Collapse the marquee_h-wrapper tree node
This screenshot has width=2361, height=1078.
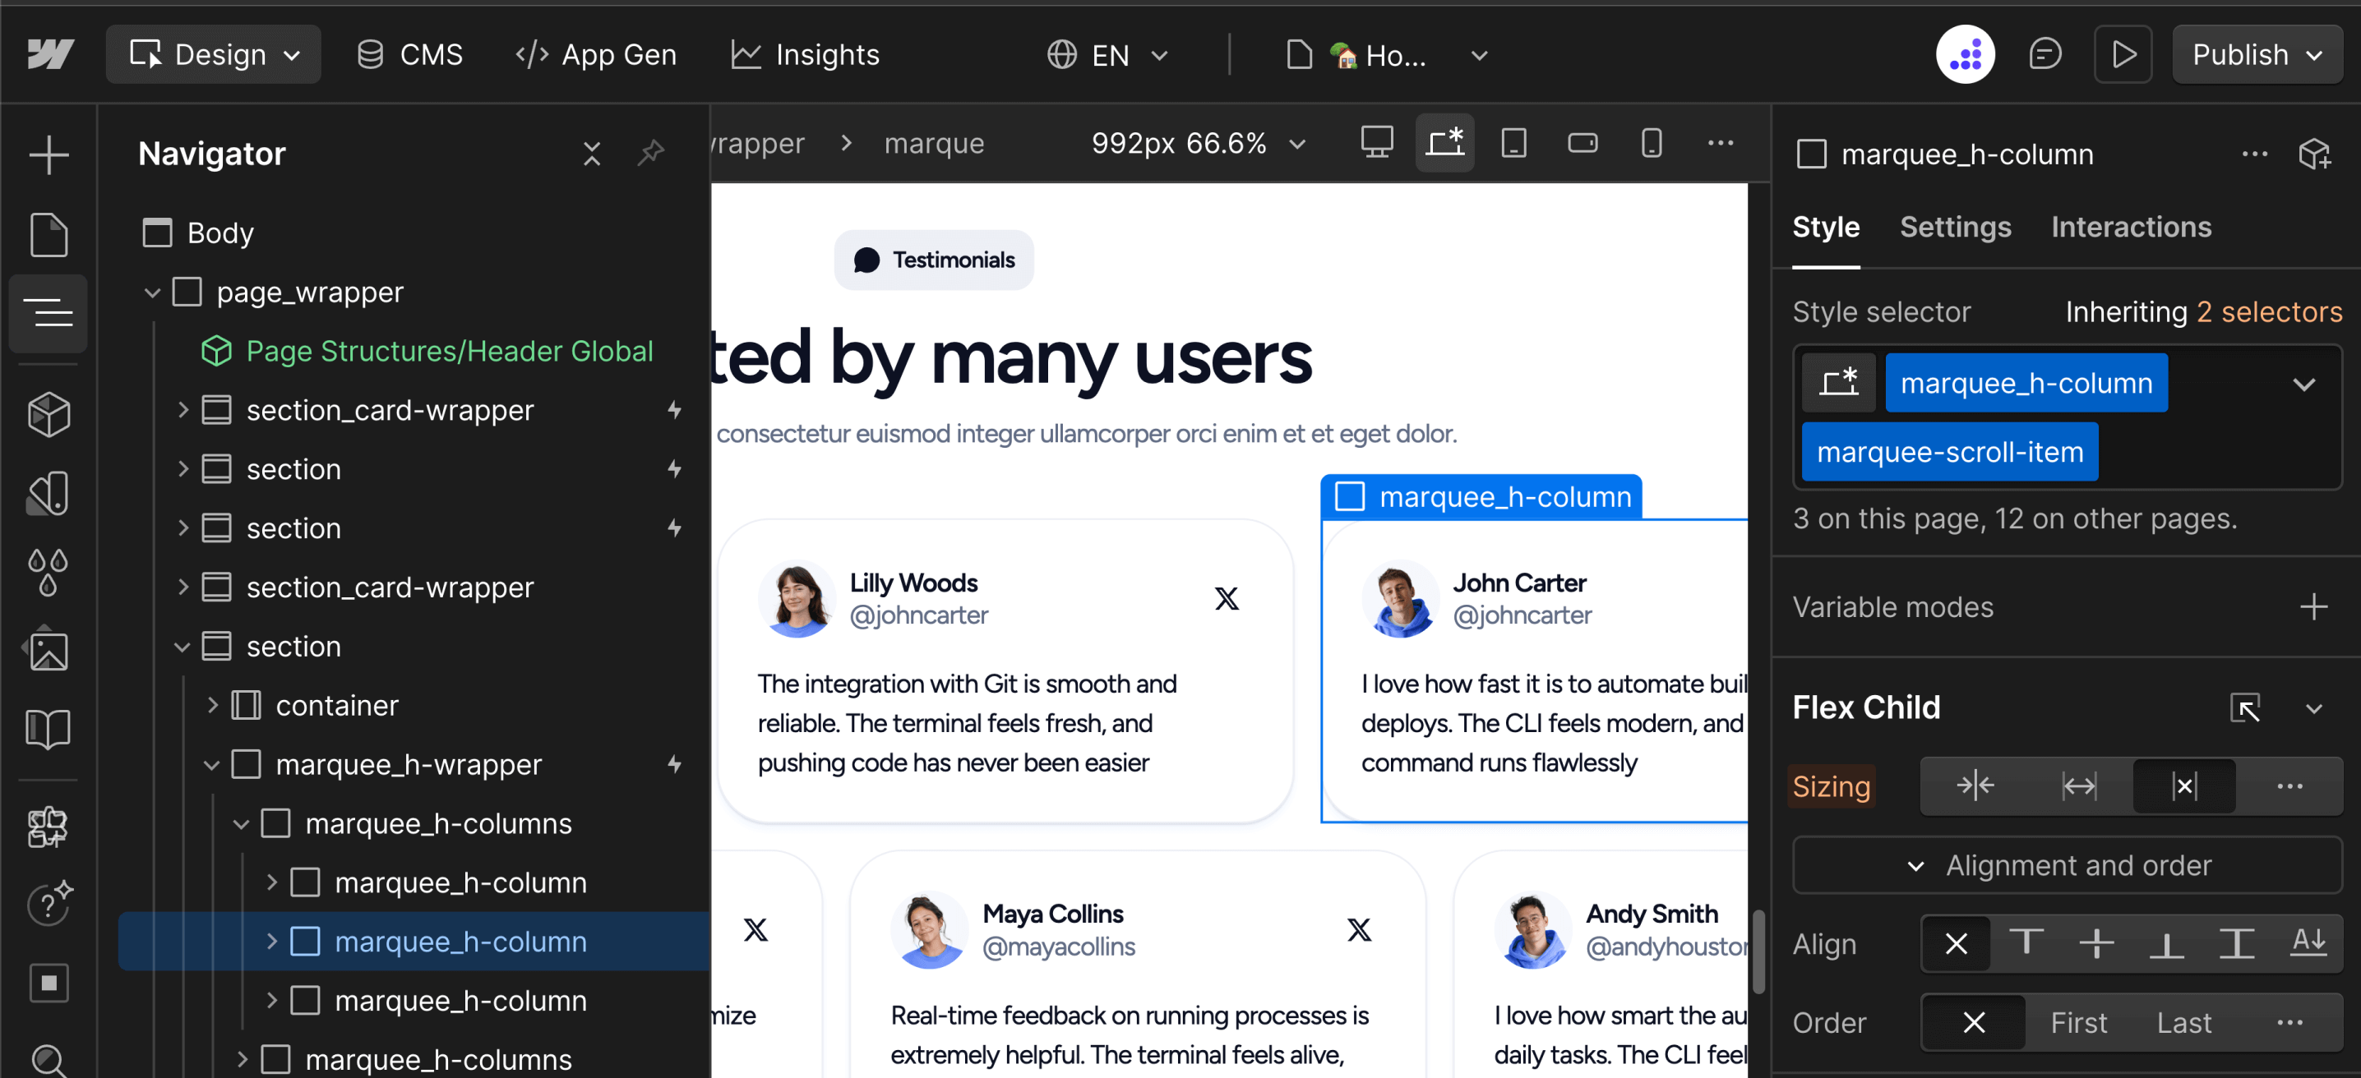[x=212, y=765]
